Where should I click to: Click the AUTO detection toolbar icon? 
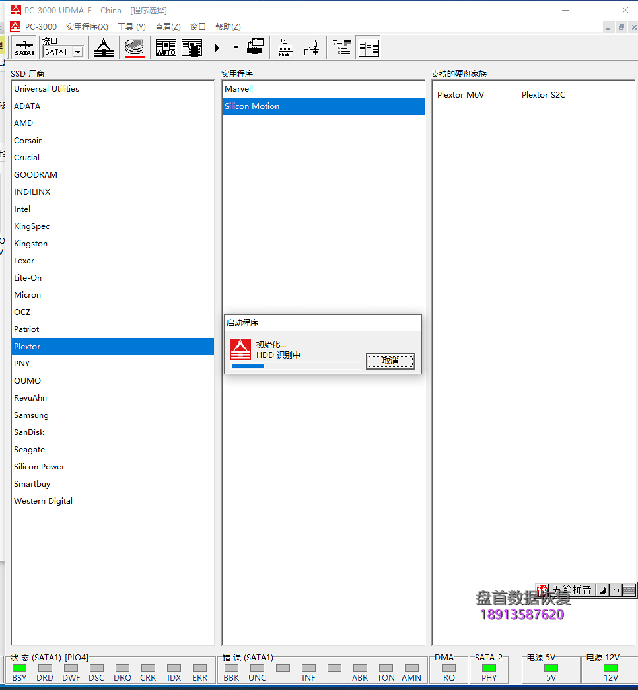[166, 48]
